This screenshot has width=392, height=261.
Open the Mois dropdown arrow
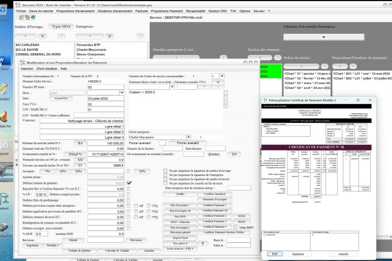pyautogui.click(x=121, y=93)
